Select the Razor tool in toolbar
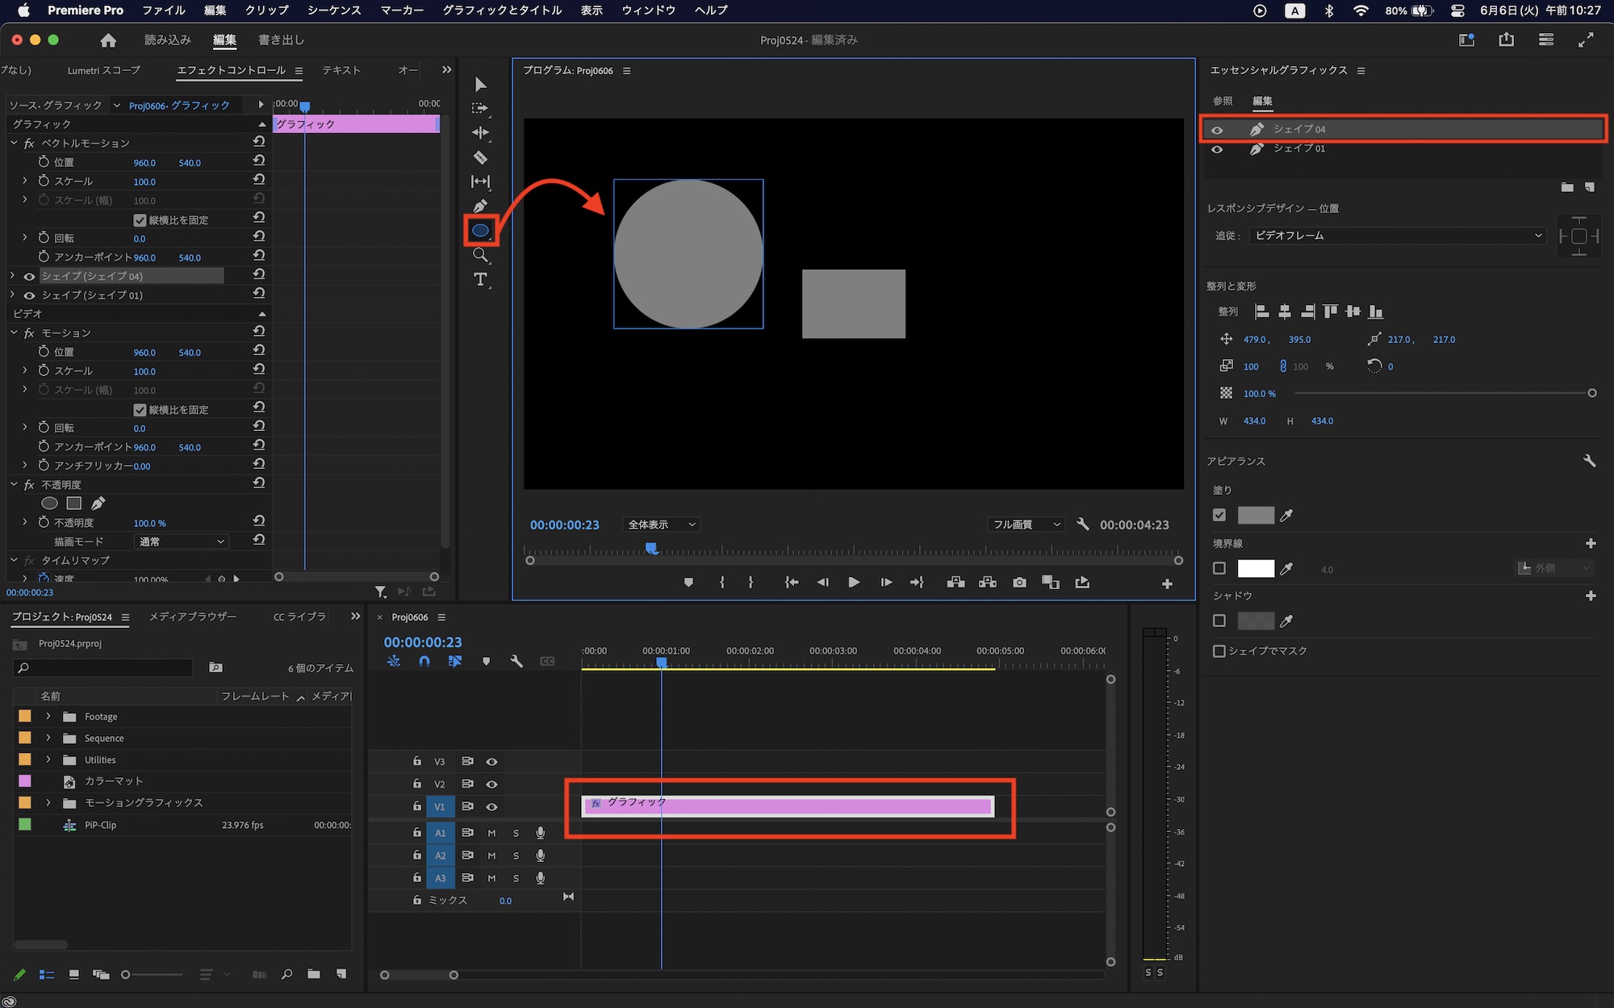The image size is (1614, 1008). 480,157
